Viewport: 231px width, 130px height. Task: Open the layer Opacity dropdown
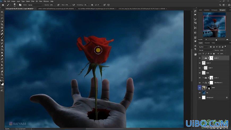(225, 50)
